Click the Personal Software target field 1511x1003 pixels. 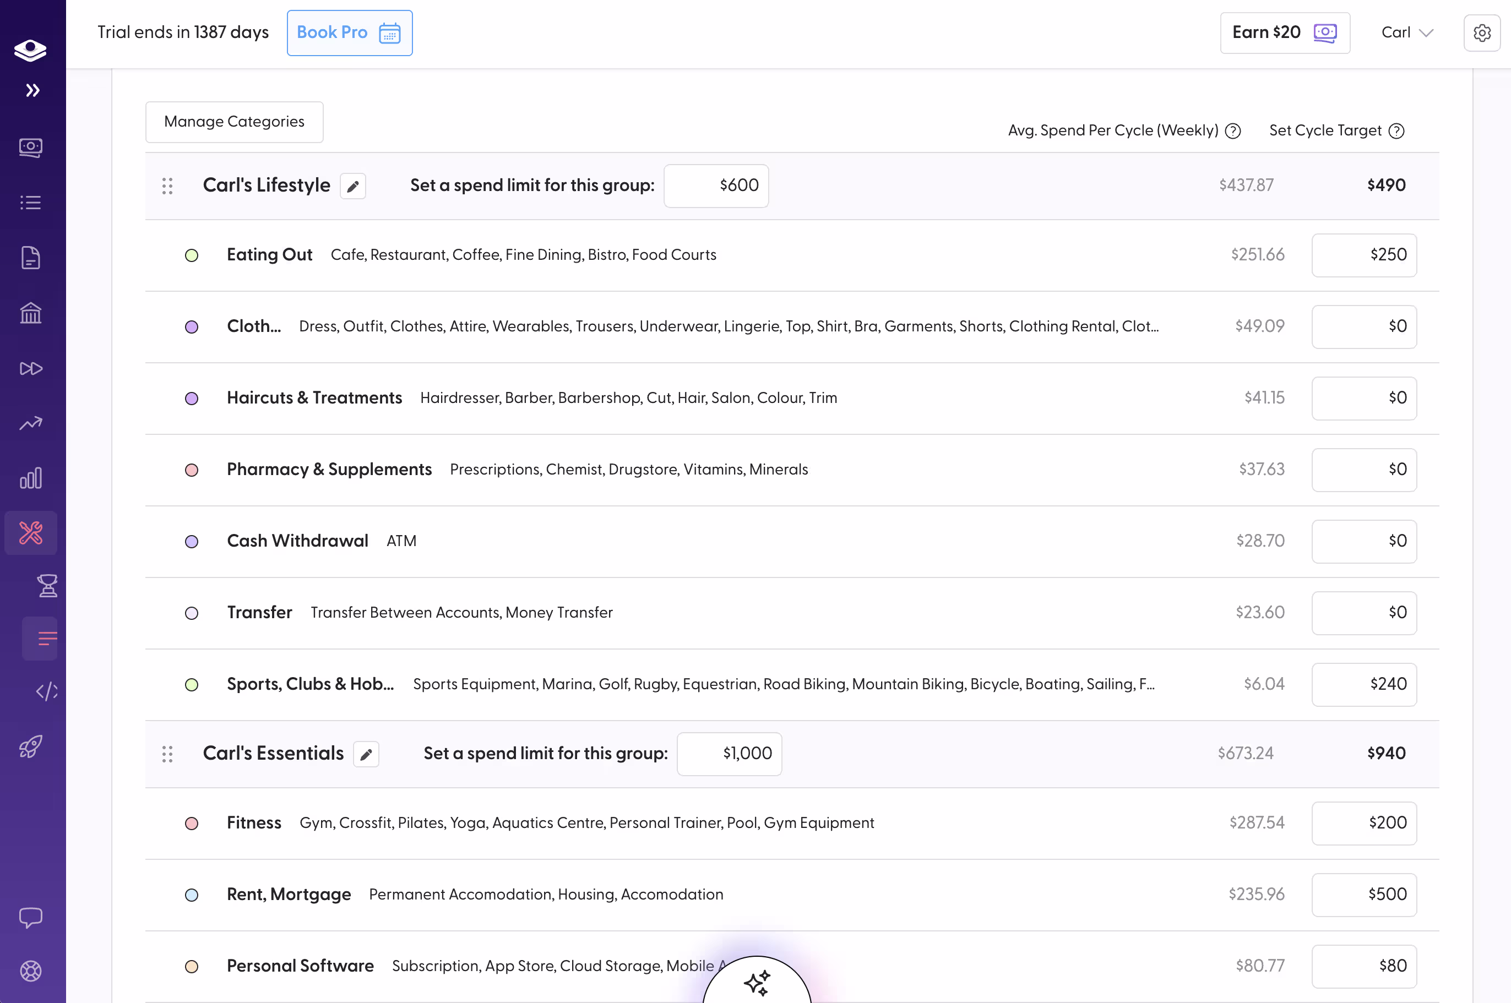point(1364,967)
